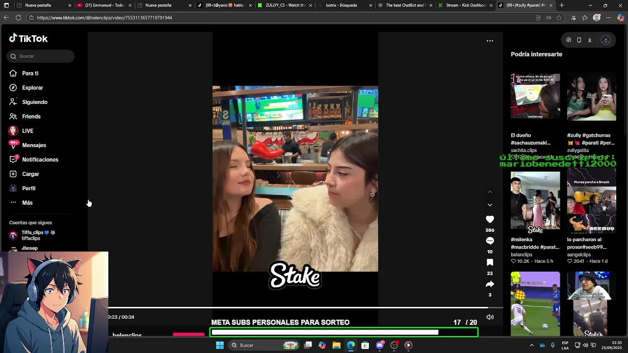Screen dimensions: 628x353
Task: Open the video comments
Action: 490,241
